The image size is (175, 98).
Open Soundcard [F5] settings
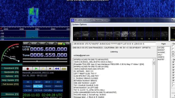pos(10,68)
